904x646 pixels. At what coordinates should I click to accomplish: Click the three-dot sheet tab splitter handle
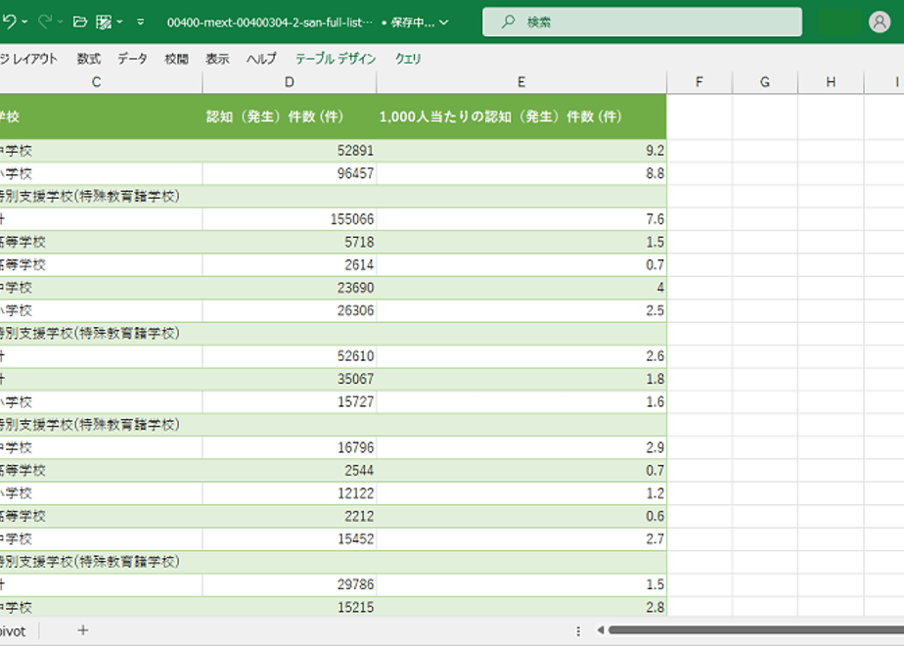tap(578, 630)
